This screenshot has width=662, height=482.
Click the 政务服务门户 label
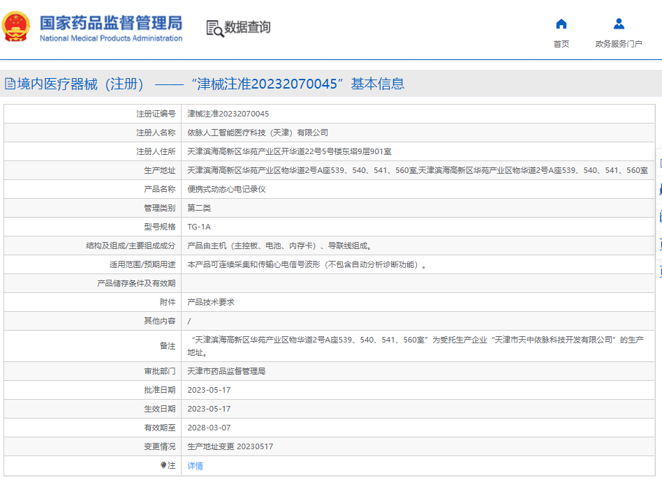619,44
